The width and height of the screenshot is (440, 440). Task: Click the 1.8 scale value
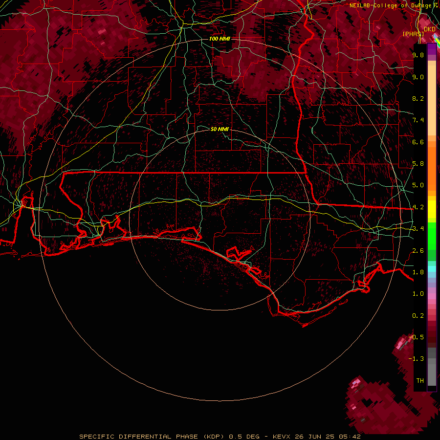tap(418, 272)
